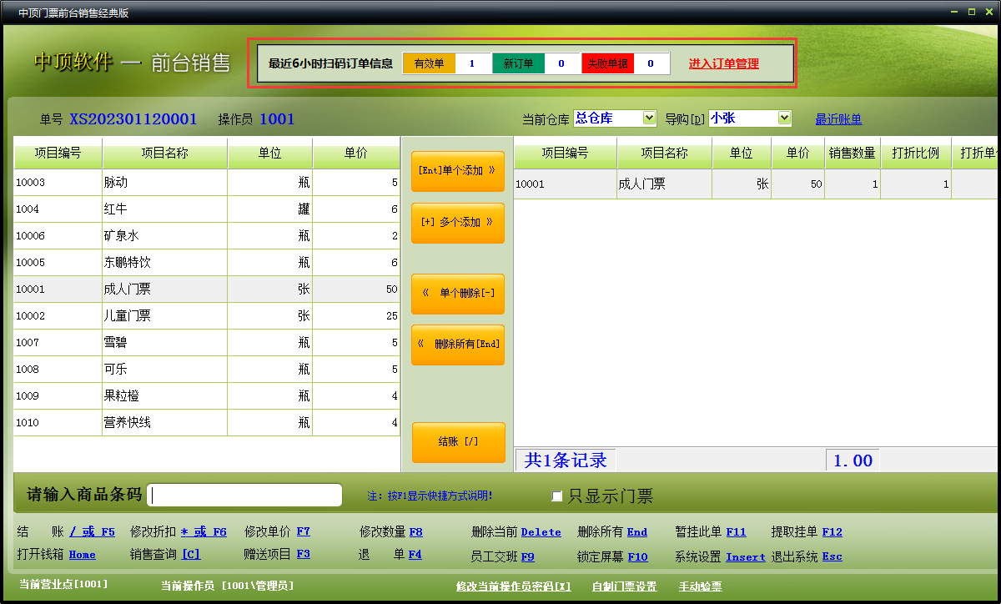1001x604 pixels.
Task: Click the 删除所有[End] orange button
Action: (x=458, y=345)
